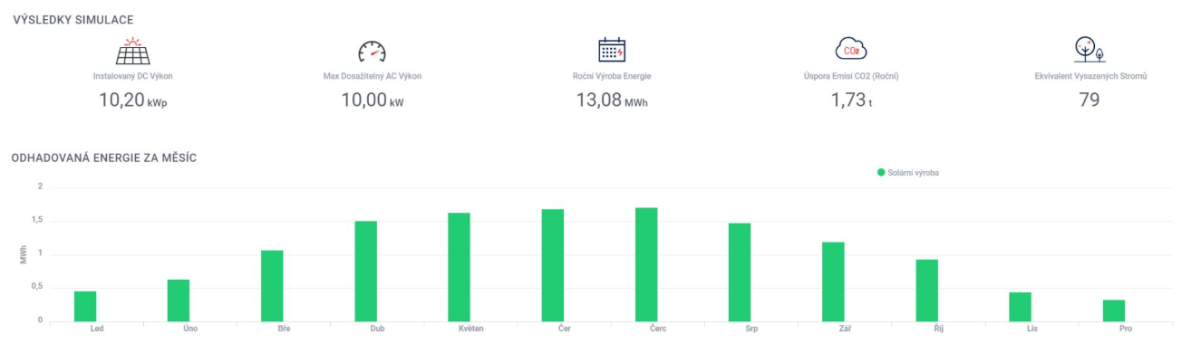
Task: Click the Ekvivalent Vysazených Stromů label
Action: [x=1090, y=76]
